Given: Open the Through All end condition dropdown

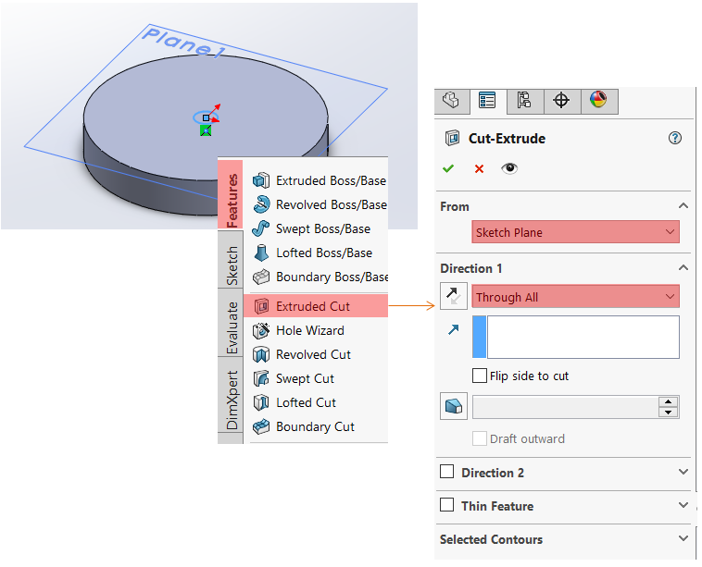Looking at the screenshot, I should point(575,297).
